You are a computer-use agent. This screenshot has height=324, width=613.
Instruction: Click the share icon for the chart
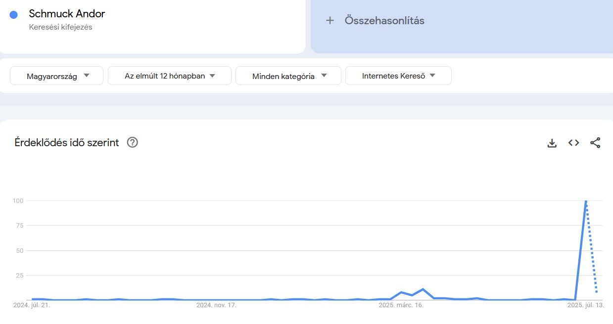[595, 143]
